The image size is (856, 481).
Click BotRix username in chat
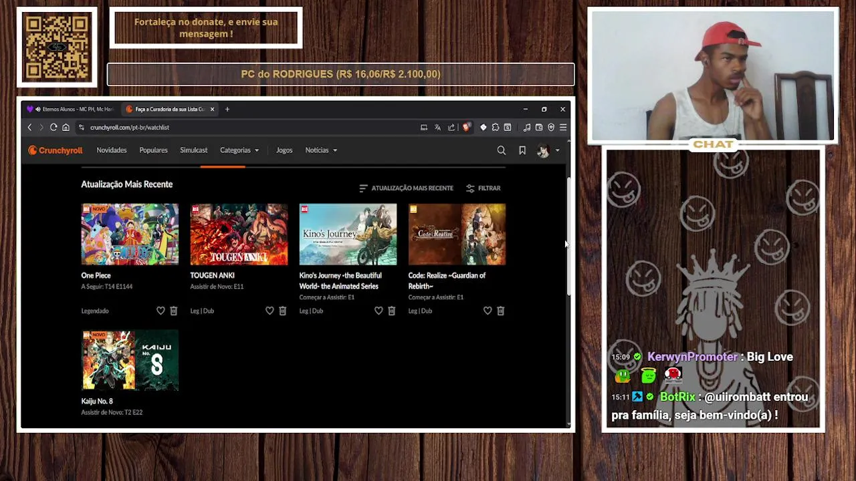677,397
